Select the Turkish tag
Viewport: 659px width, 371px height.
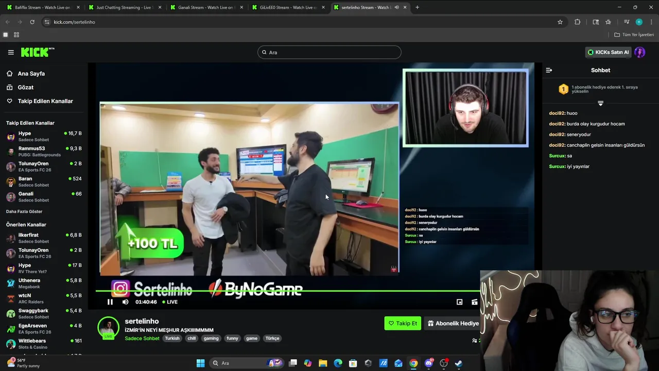click(172, 339)
